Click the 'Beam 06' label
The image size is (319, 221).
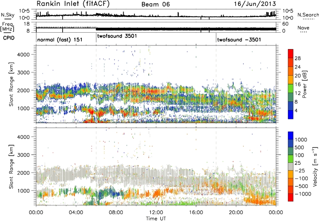(156, 4)
